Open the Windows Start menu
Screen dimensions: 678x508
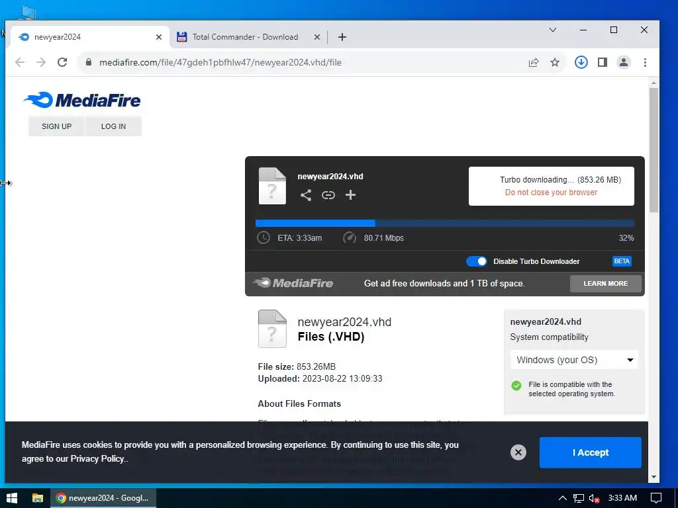(x=12, y=498)
